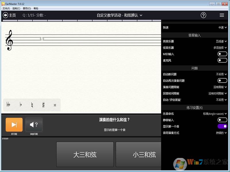Select the double flat accidental

tap(8, 105)
